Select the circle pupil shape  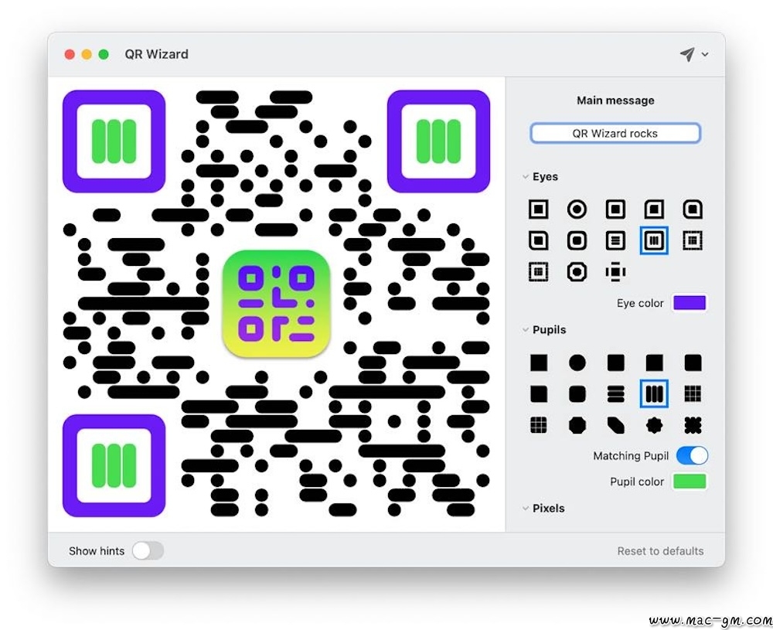[x=577, y=363]
